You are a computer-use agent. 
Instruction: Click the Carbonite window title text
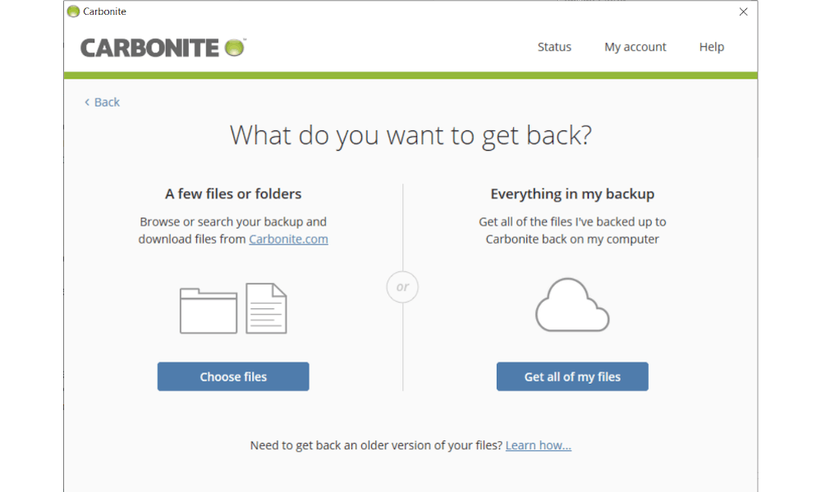pyautogui.click(x=105, y=11)
